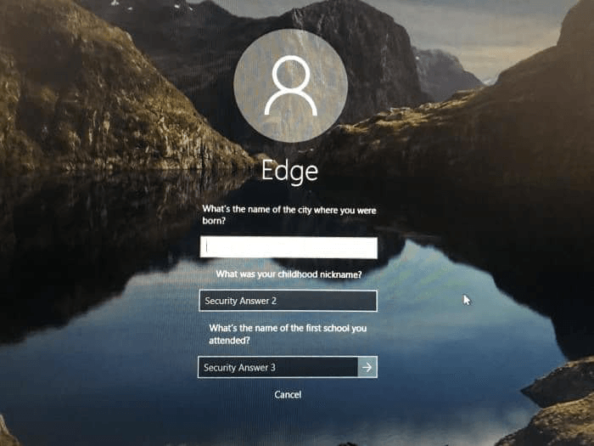The height and width of the screenshot is (446, 594).
Task: Click the empty city of birth answer field
Action: click(x=289, y=247)
